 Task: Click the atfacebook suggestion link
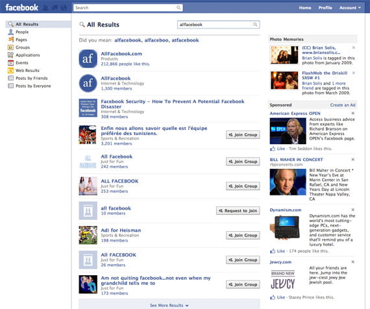pyautogui.click(x=185, y=40)
